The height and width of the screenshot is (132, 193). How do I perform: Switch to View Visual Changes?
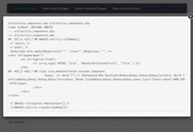pyautogui.click(x=56, y=8)
